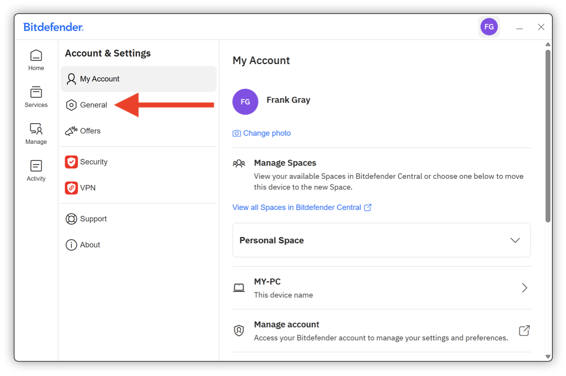566x376 pixels.
Task: Select the Security settings entry
Action: 139,162
